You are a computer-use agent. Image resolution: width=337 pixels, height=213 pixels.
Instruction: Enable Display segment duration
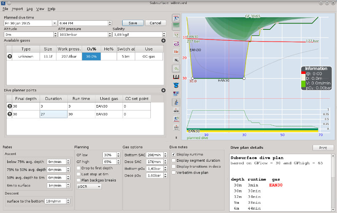coord(174,160)
